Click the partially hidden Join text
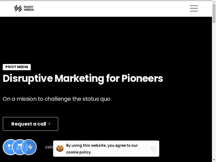The width and height of the screenshot is (216, 162). click(49, 147)
